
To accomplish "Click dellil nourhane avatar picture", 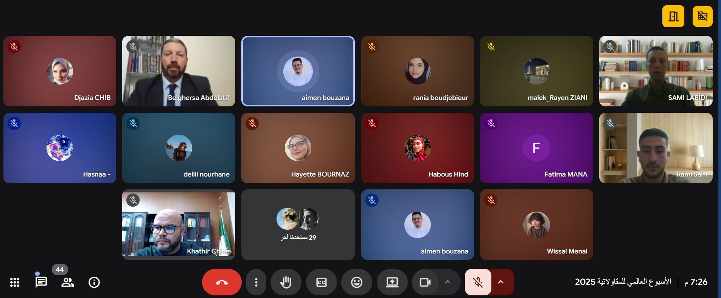I will pyautogui.click(x=179, y=148).
